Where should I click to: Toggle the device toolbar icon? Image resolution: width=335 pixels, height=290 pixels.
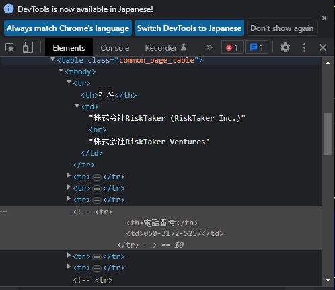28,47
